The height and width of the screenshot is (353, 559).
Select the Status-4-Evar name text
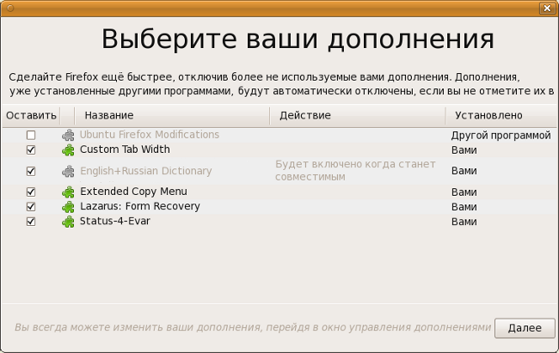tap(114, 222)
